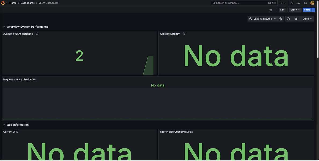Show info for Average Latency panel
319x161 pixels.
pyautogui.click(x=184, y=34)
